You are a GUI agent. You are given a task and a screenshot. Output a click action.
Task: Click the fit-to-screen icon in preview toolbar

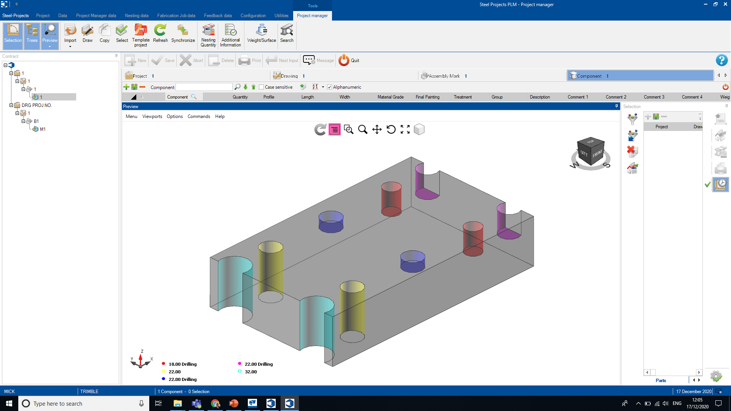click(x=405, y=129)
